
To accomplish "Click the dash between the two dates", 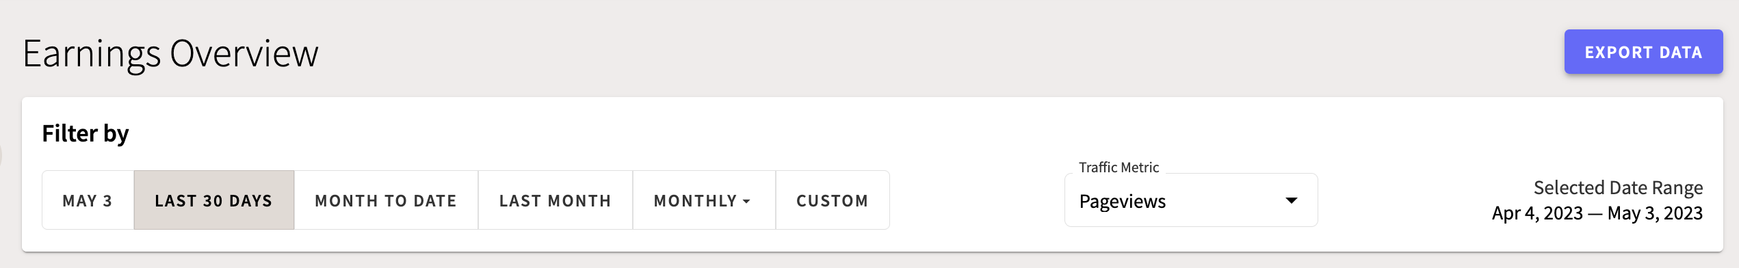I will (x=1595, y=213).
